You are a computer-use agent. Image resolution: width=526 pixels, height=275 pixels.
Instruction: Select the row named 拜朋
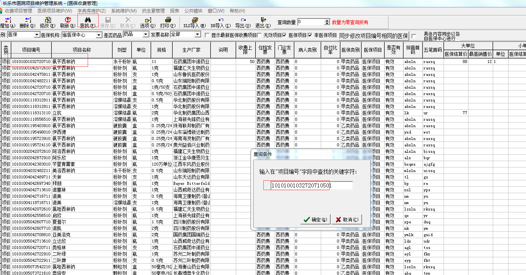click(x=57, y=183)
